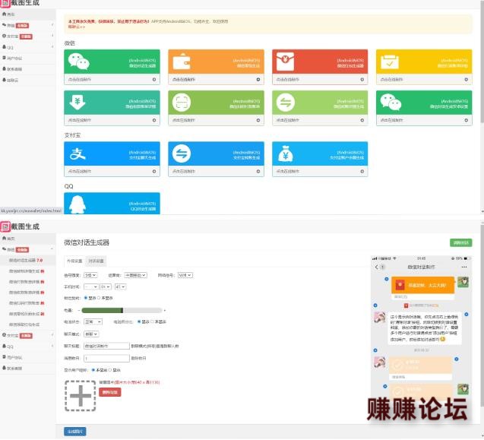Click the red button beside the upload box
The image size is (484, 440).
110,392
